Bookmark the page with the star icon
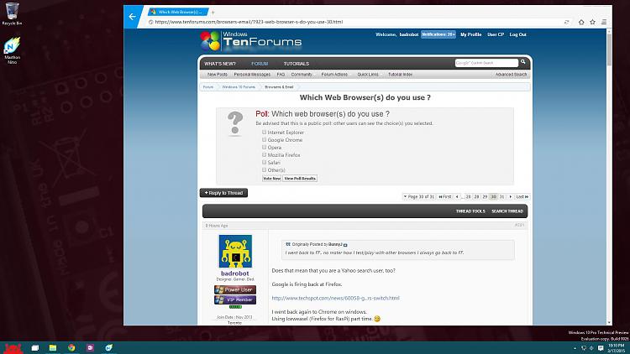Image resolution: width=630 pixels, height=354 pixels. pyautogui.click(x=592, y=22)
